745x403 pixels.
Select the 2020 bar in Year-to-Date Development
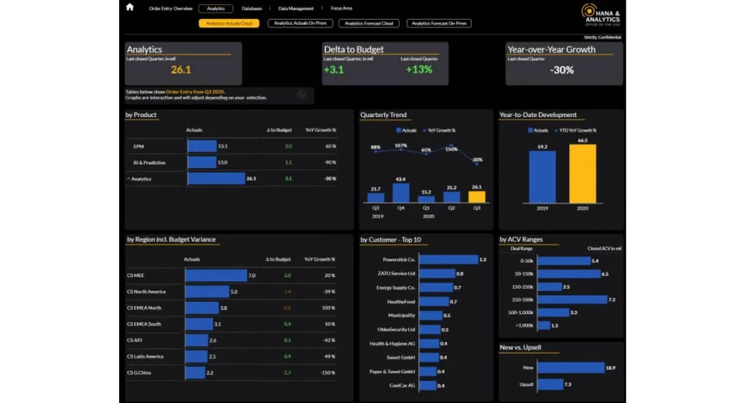583,174
